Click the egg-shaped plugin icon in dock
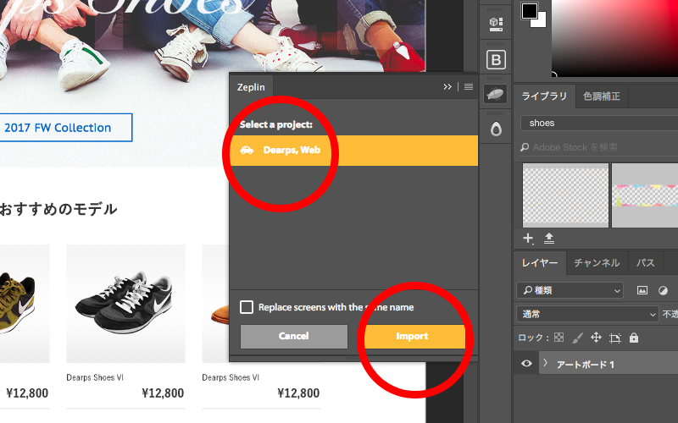This screenshot has height=423, width=678. coord(496,129)
